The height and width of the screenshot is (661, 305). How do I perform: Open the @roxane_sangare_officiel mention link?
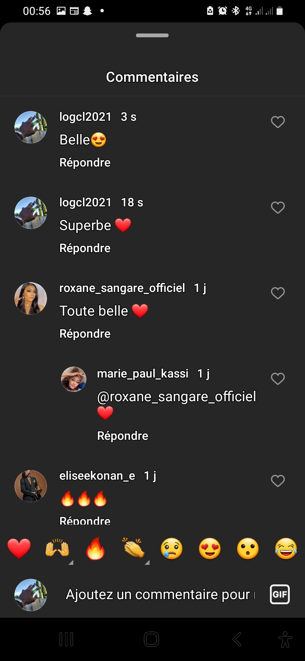pyautogui.click(x=177, y=397)
